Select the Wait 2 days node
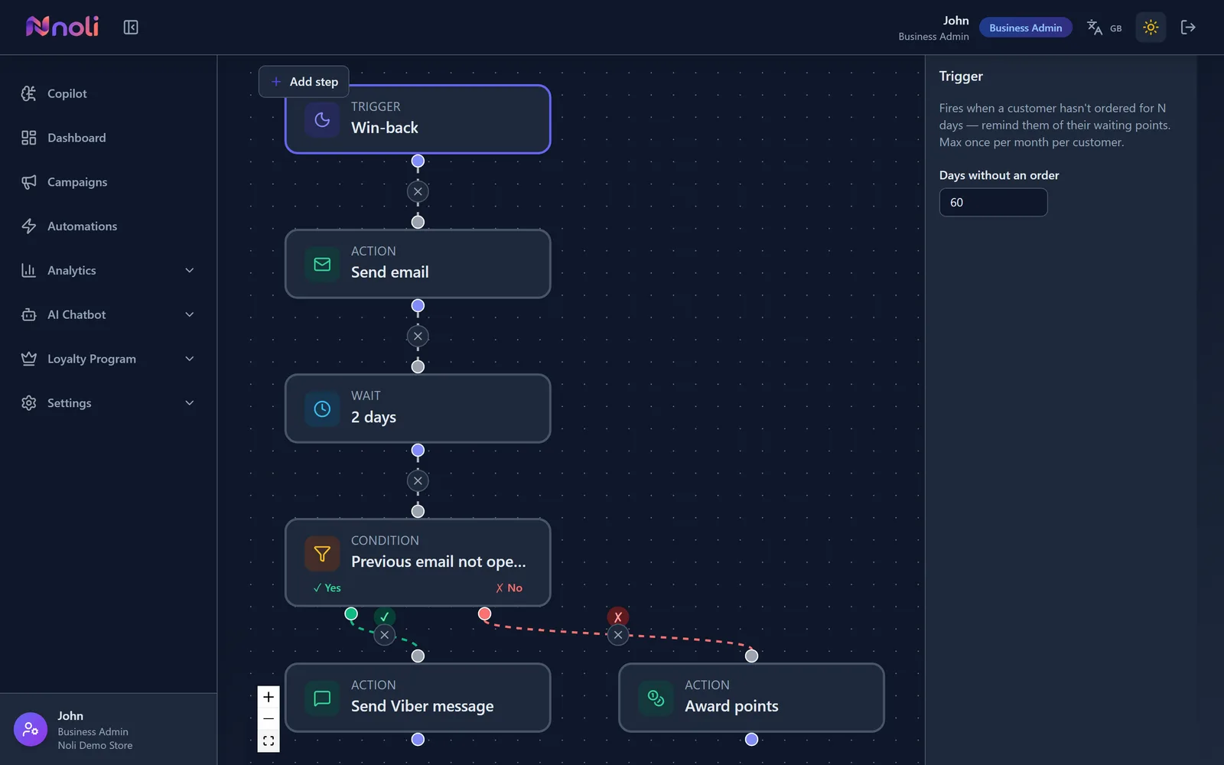Screen dimensions: 1224x765 [x=418, y=409]
